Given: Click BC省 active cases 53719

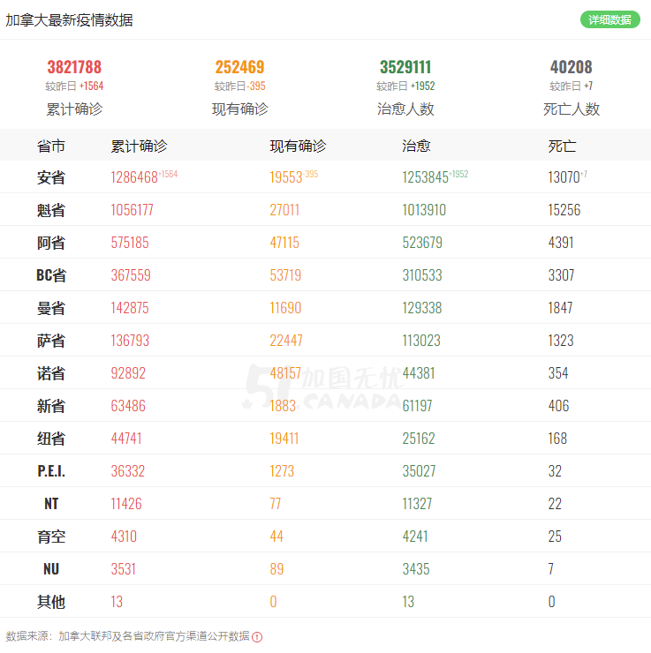Looking at the screenshot, I should coord(285,275).
